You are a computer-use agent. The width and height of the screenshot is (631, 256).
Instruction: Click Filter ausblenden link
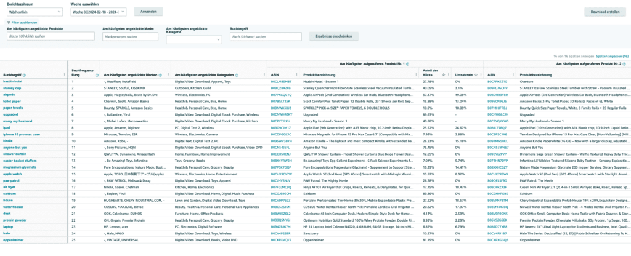click(x=24, y=23)
